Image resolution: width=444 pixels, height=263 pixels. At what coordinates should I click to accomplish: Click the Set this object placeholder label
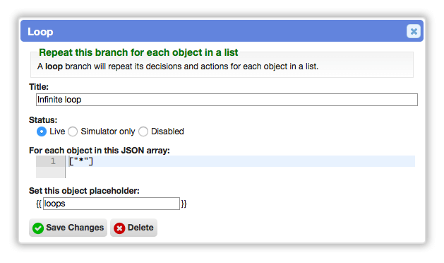84,191
